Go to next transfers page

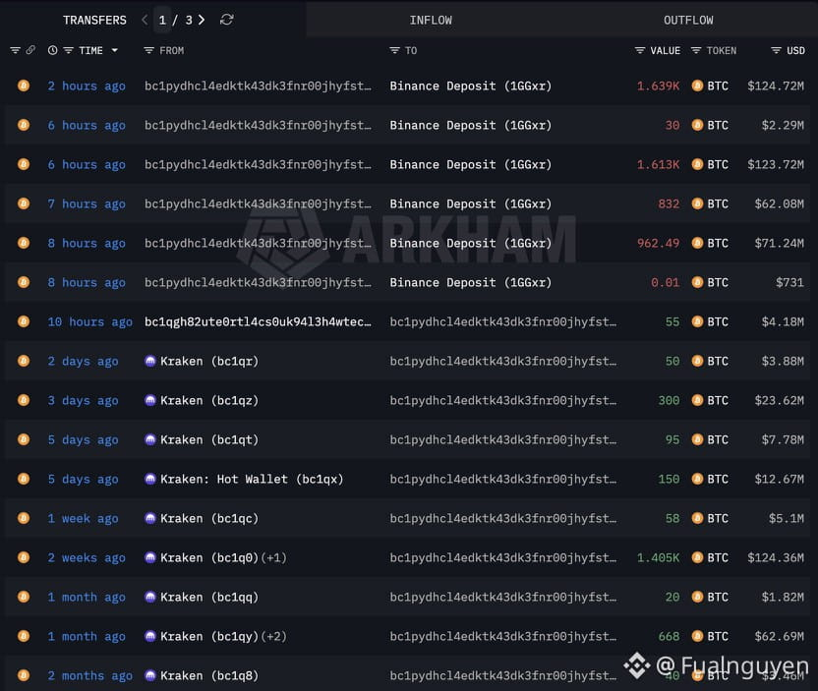tap(202, 20)
